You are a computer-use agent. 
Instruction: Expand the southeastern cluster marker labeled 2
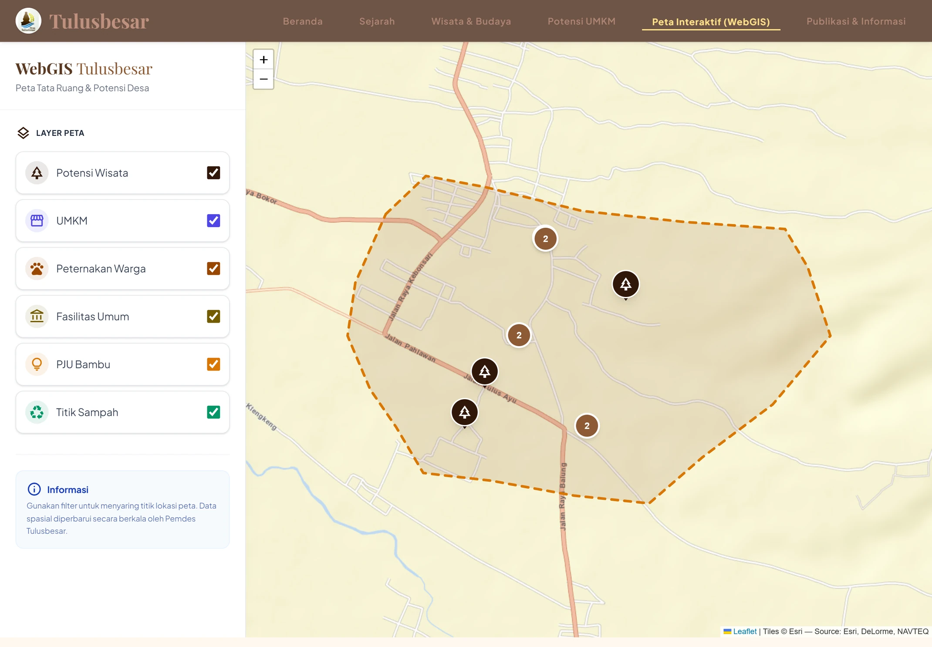(587, 426)
